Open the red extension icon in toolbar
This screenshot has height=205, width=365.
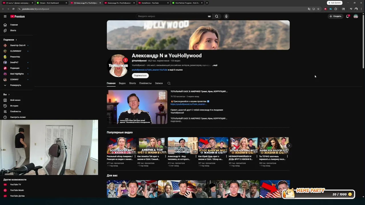click(325, 9)
